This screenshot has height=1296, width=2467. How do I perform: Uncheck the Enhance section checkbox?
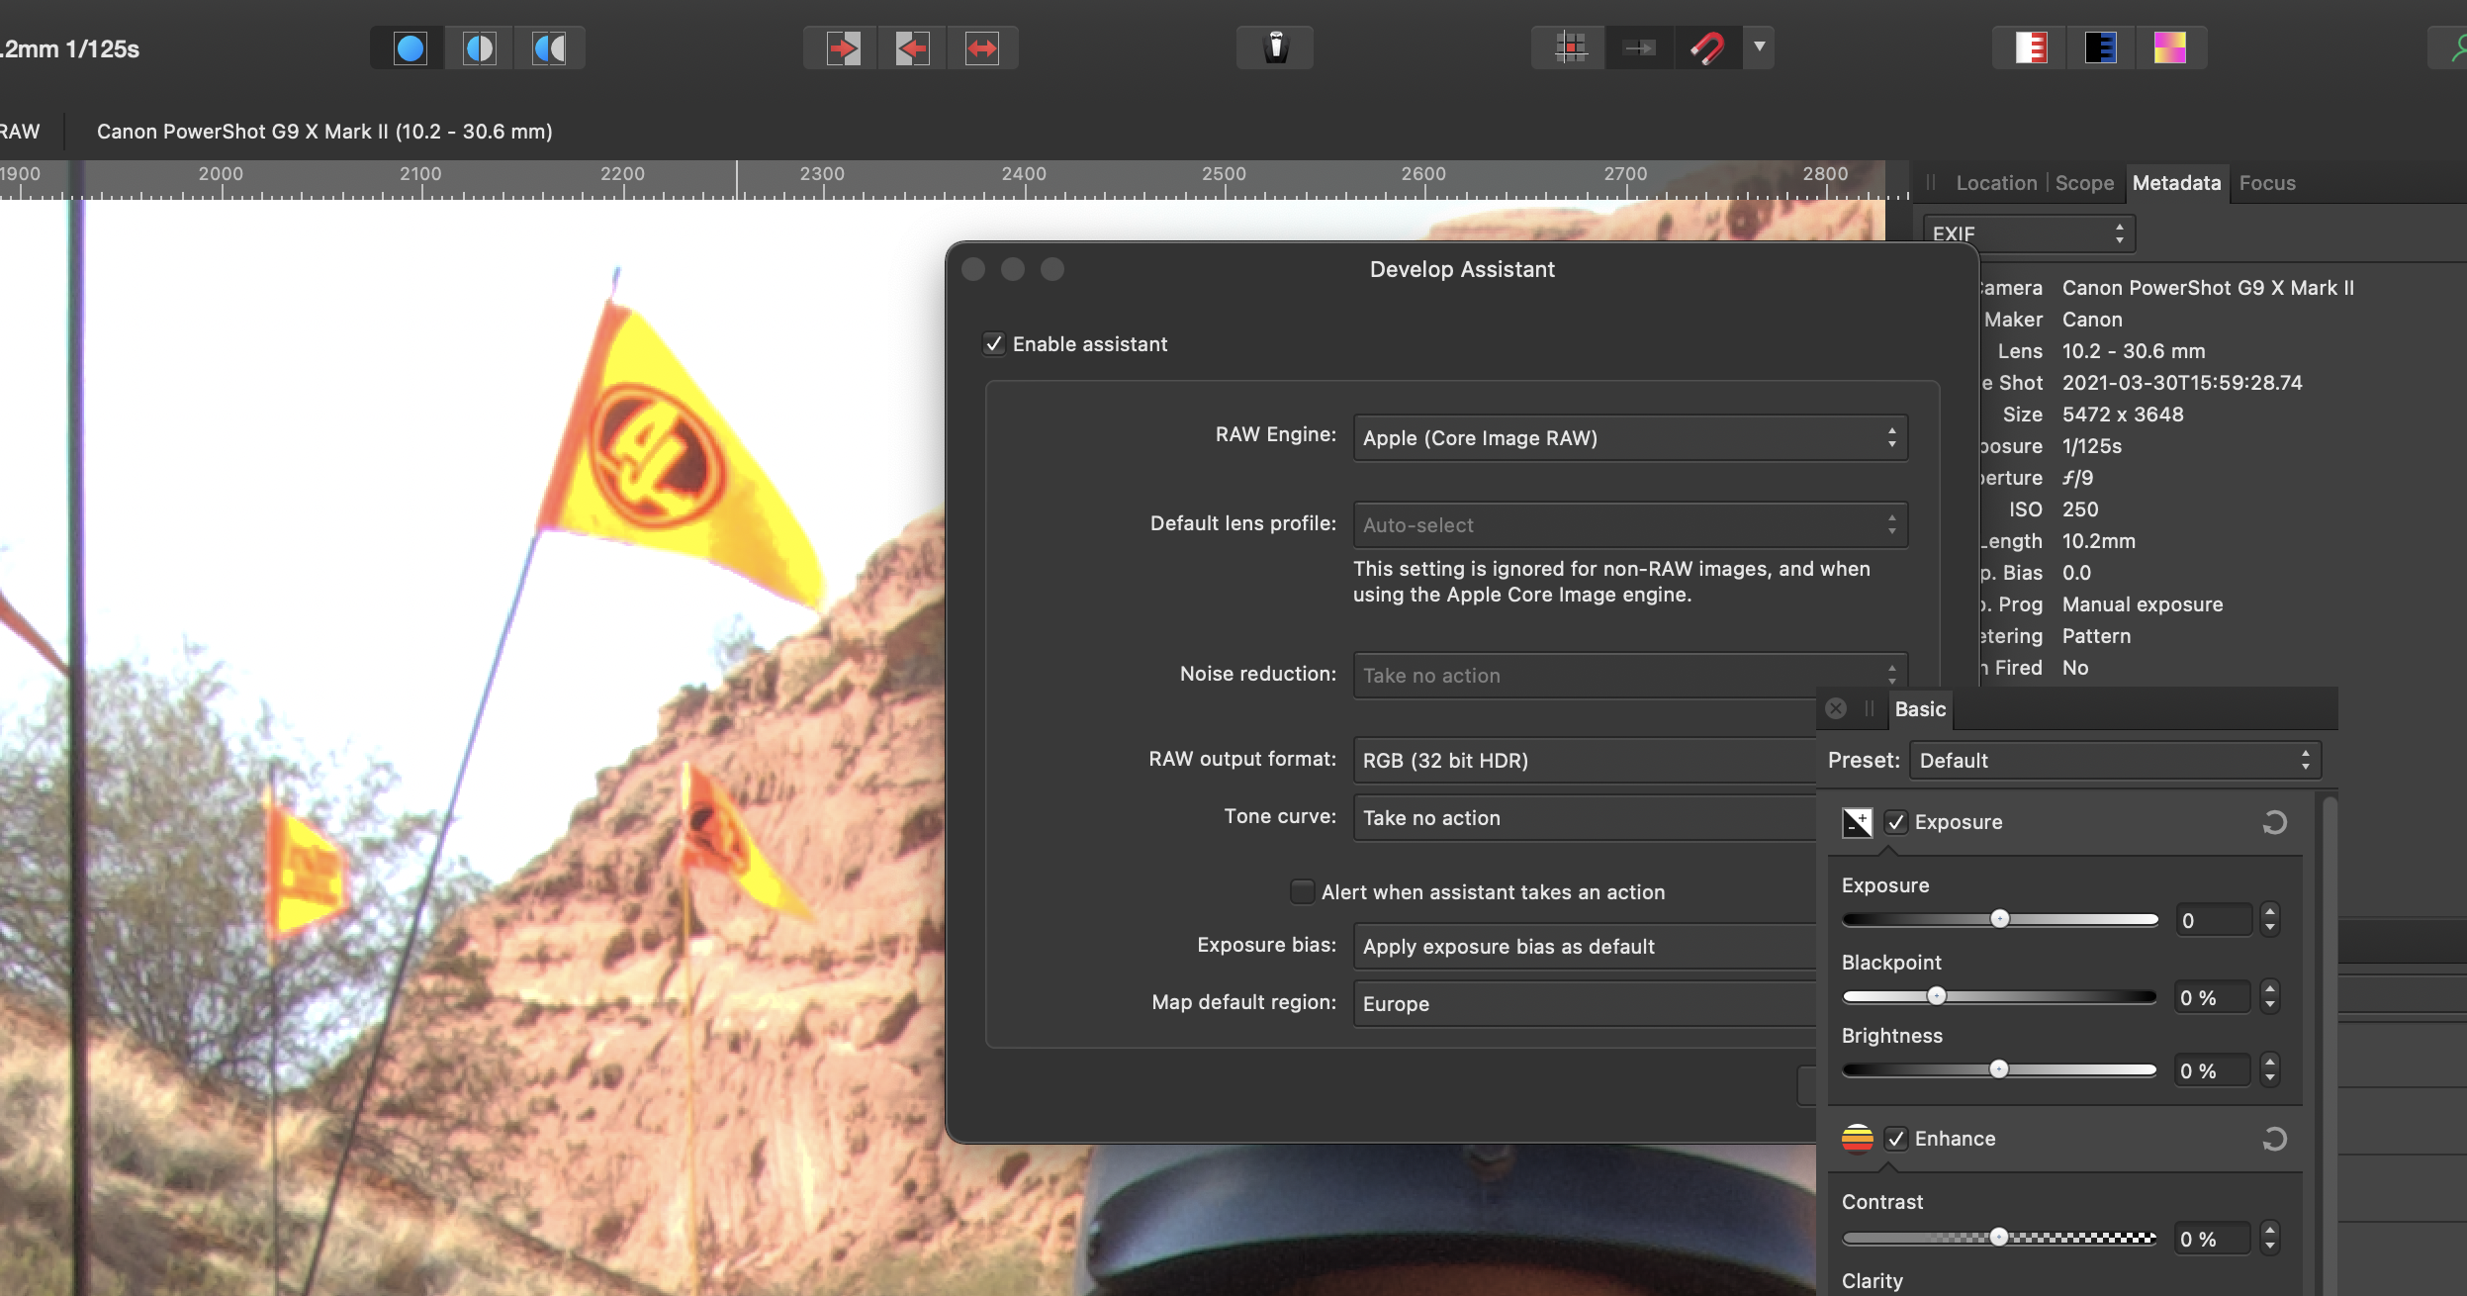click(x=1895, y=1139)
